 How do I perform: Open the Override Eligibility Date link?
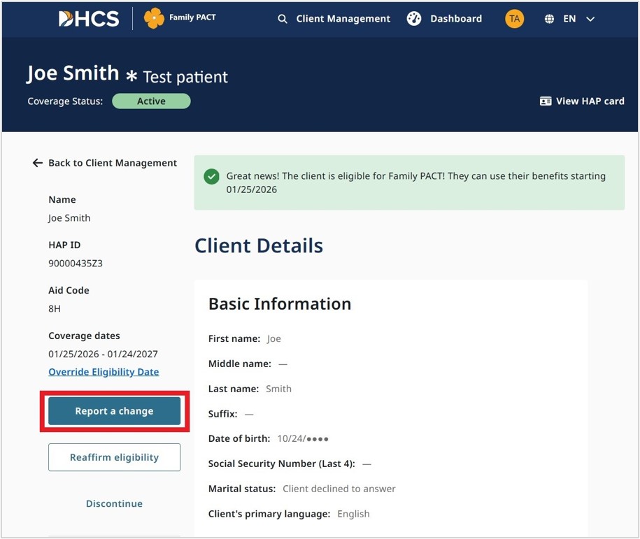104,372
